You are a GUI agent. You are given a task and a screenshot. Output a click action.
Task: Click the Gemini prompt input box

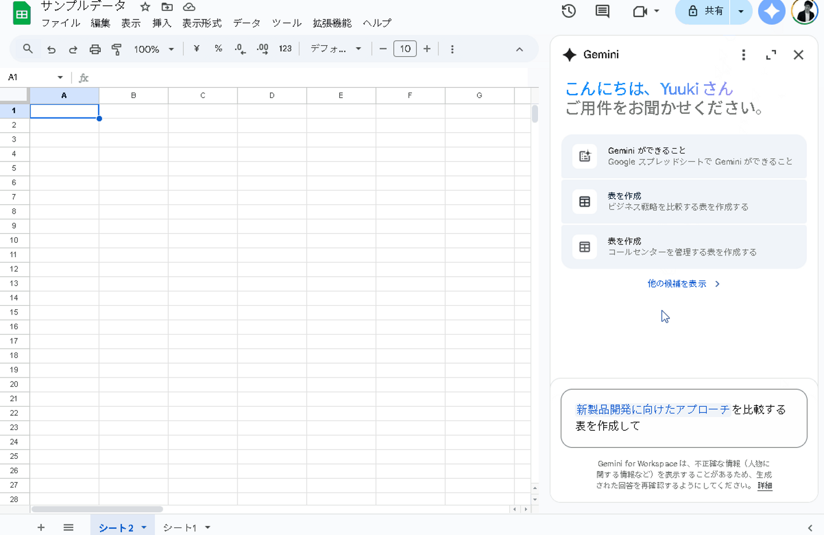683,418
